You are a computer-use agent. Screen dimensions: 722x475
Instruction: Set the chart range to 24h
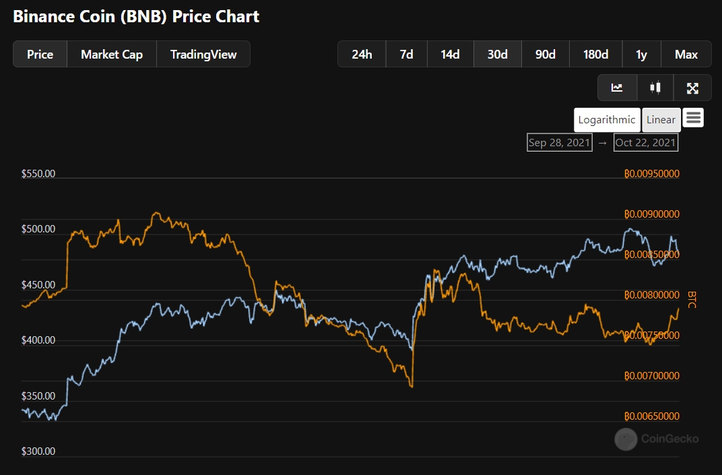point(362,55)
